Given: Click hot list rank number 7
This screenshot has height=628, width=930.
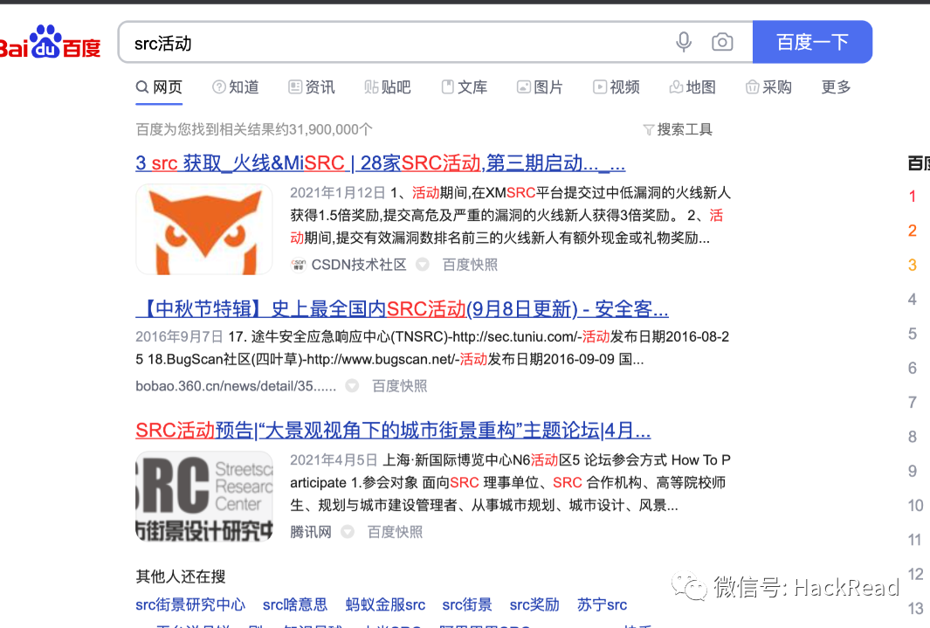Looking at the screenshot, I should click(913, 403).
